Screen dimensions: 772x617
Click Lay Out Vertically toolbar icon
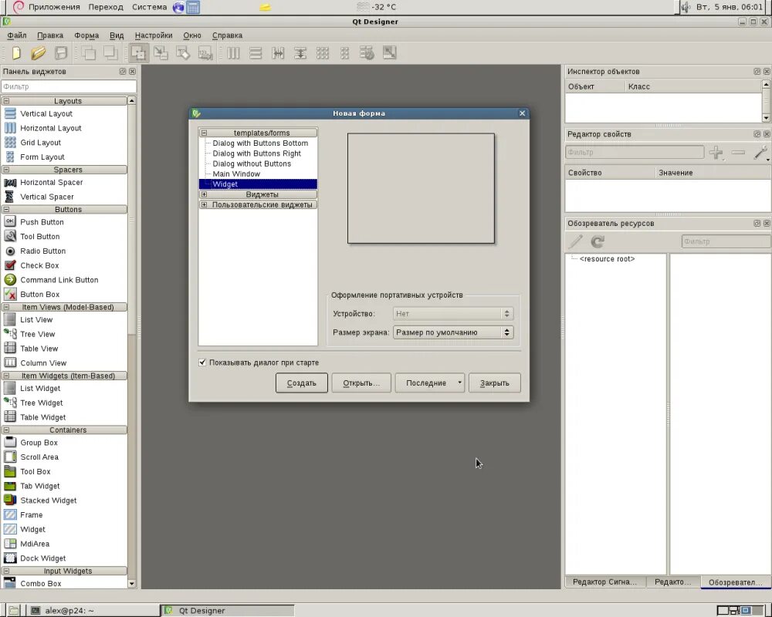point(256,52)
